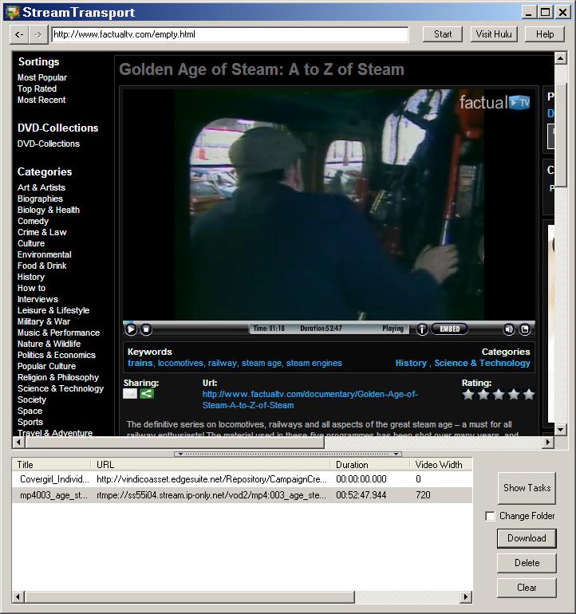The image size is (576, 614).
Task: Rate the video five stars
Action: (529, 395)
